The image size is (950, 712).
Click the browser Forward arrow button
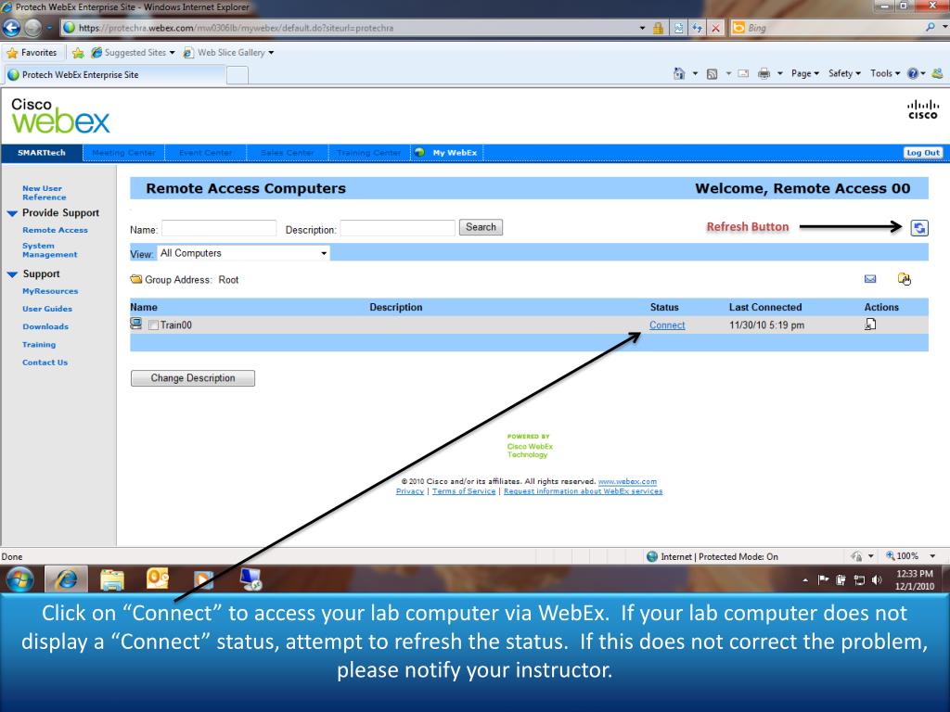(32, 27)
